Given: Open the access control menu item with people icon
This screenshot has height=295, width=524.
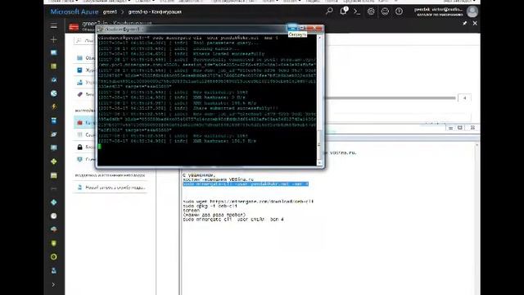Looking at the screenshot, I should coord(85,82).
